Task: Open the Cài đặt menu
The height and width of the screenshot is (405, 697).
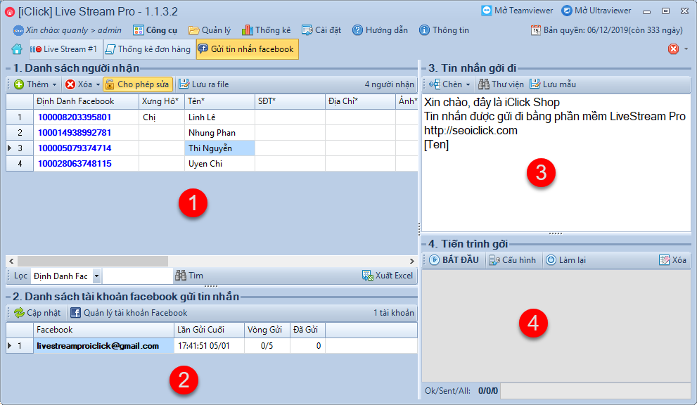Action: coord(321,30)
